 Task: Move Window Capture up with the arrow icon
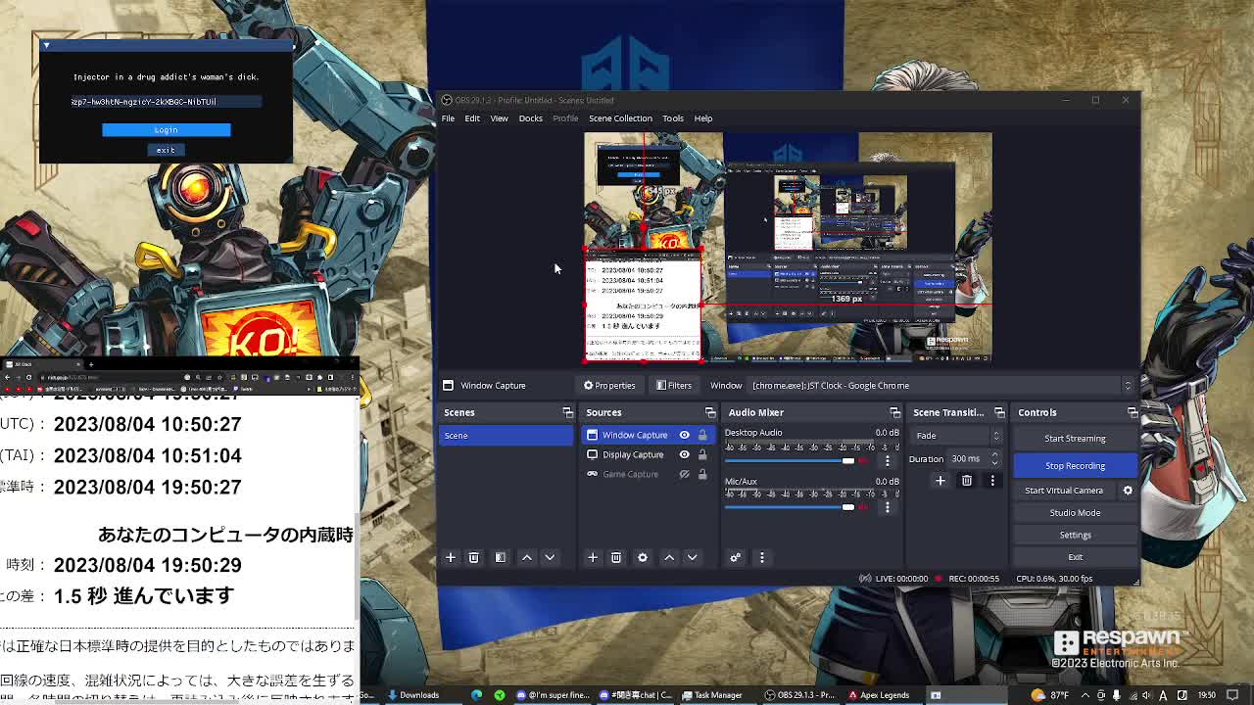(669, 557)
